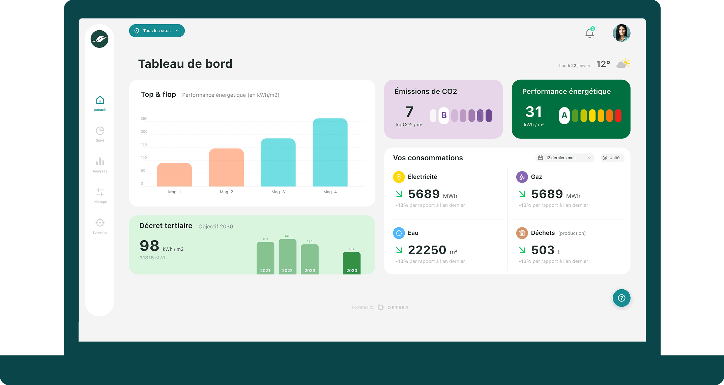Image resolution: width=724 pixels, height=385 pixels.
Task: Select the B rating on CO2 scale
Action: pos(444,116)
